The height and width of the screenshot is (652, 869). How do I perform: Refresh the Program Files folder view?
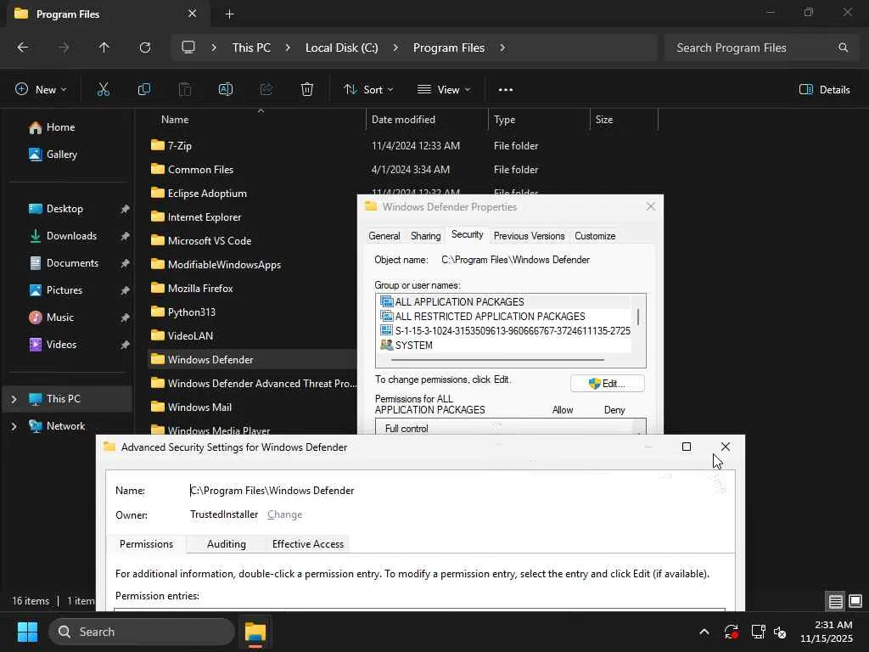[x=144, y=48]
